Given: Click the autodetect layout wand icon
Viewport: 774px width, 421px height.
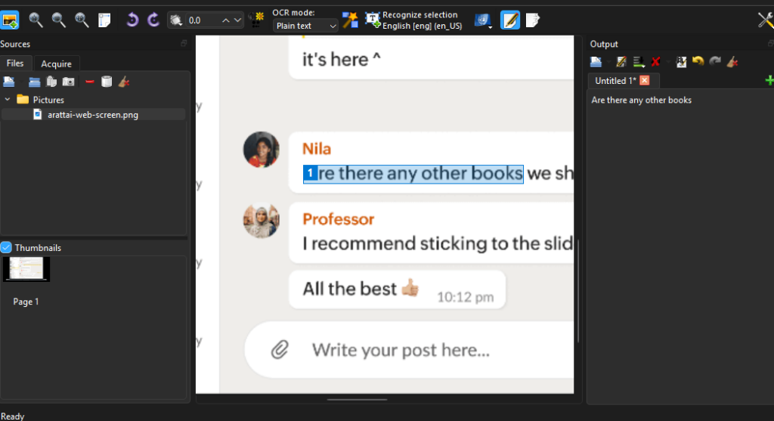Looking at the screenshot, I should [350, 20].
